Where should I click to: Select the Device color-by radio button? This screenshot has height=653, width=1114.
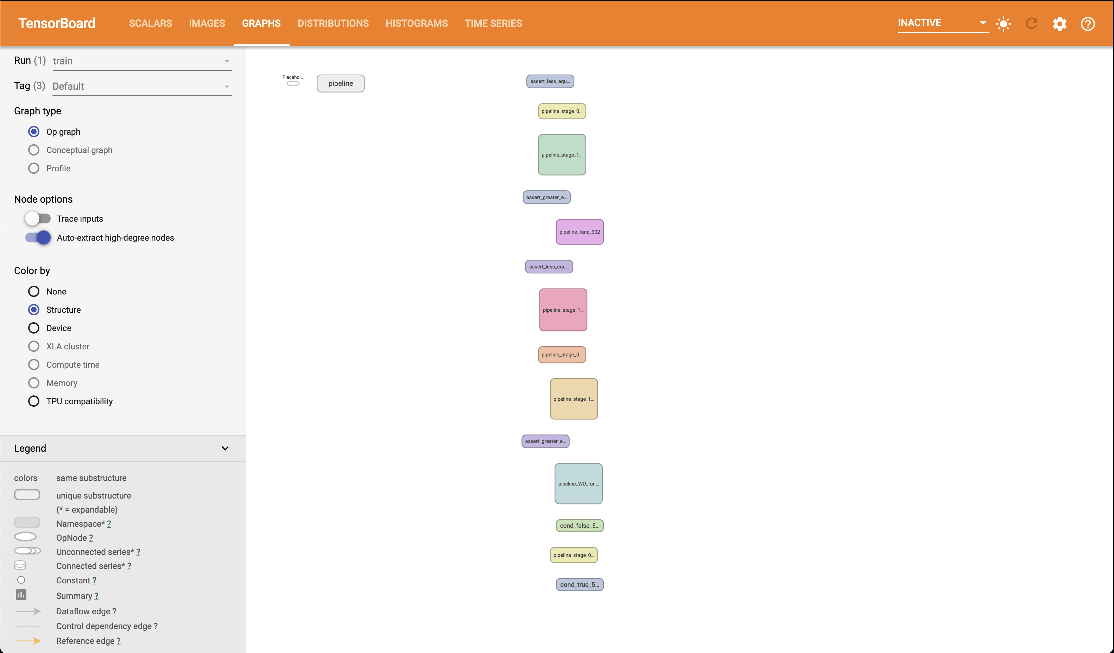click(33, 328)
